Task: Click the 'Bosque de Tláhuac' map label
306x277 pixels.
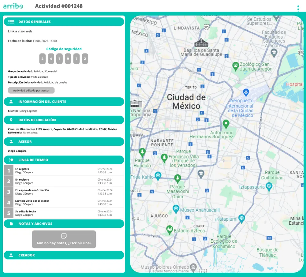Action: pyautogui.click(x=267, y=253)
